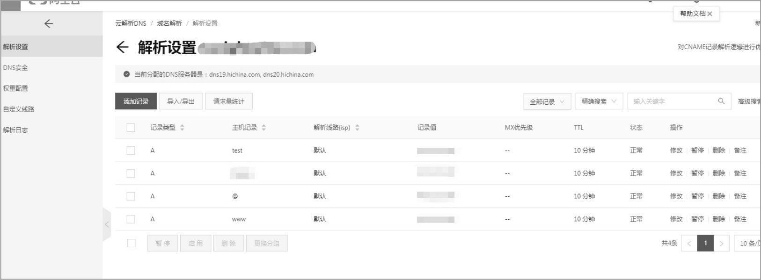Switch to 解析日志 sidebar item
The image size is (761, 280).
pyautogui.click(x=15, y=130)
